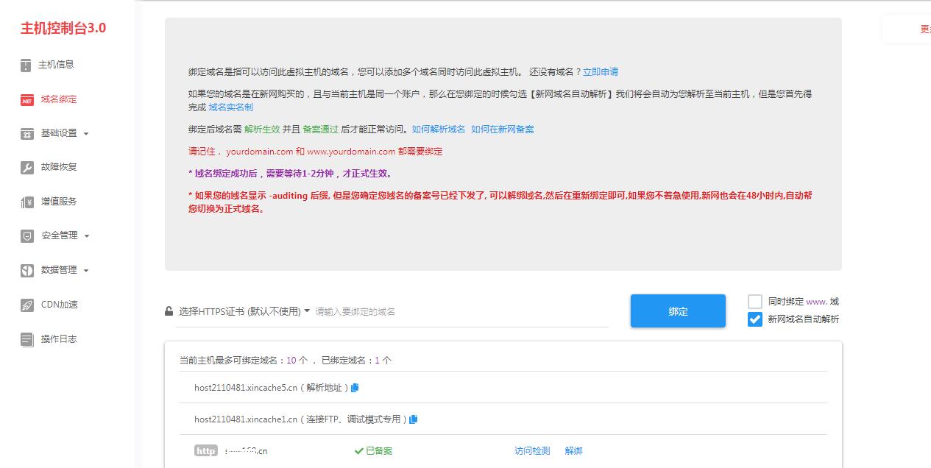Expand the 数据管理 submenu arrow
Screen dimensions: 931x468
[86, 271]
